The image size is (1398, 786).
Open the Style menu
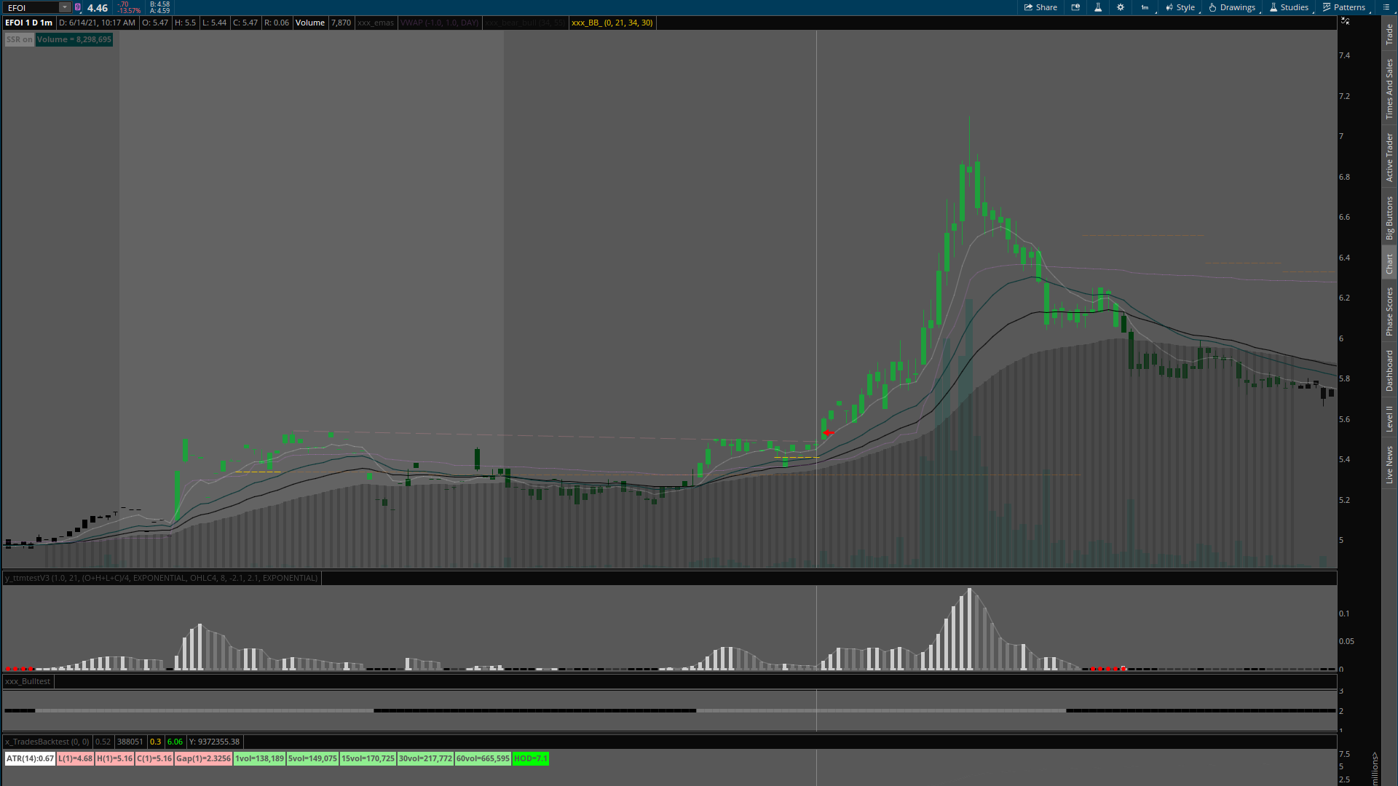point(1180,7)
